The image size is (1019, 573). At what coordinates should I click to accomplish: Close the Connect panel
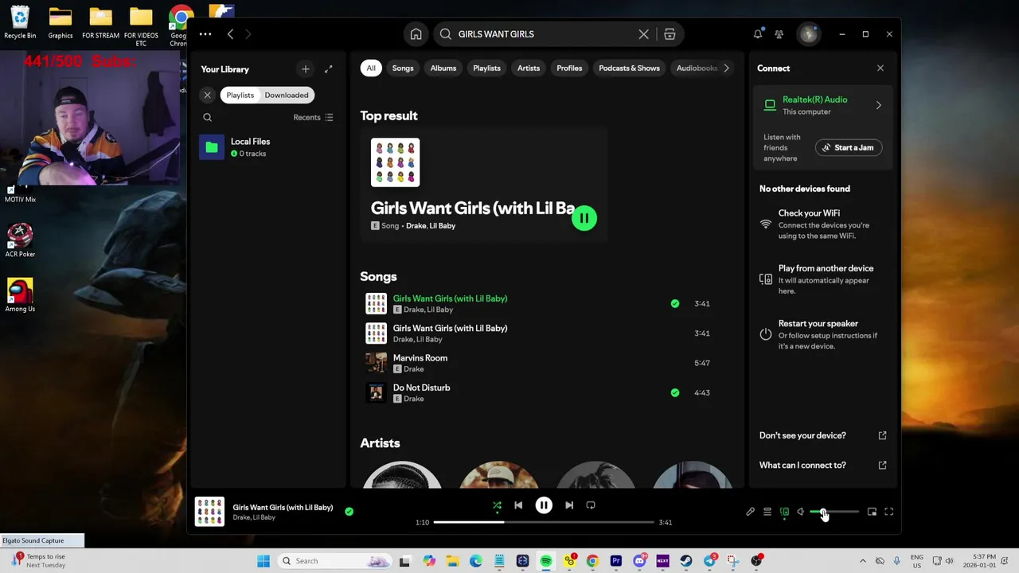click(x=880, y=68)
